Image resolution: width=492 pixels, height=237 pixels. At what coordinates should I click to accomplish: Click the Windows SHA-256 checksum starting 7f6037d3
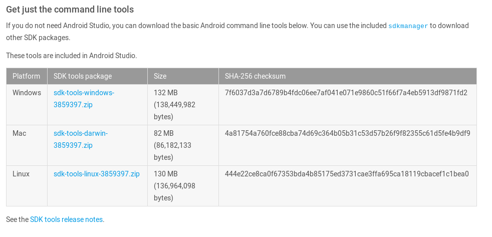coord(346,93)
